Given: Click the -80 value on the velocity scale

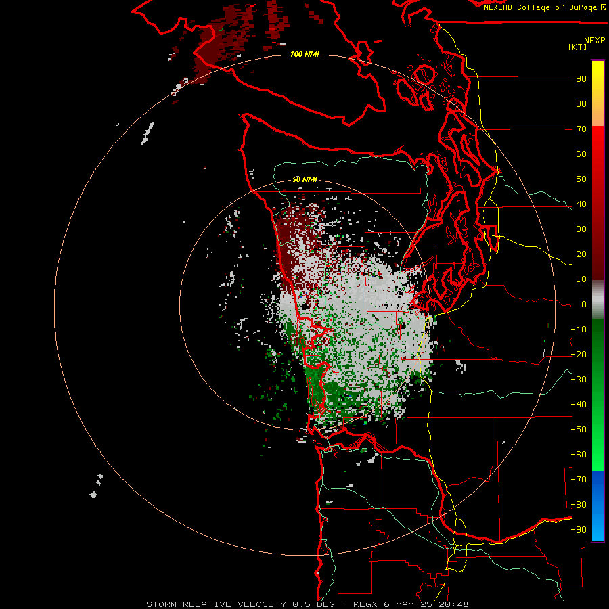Looking at the screenshot, I should click(x=579, y=505).
